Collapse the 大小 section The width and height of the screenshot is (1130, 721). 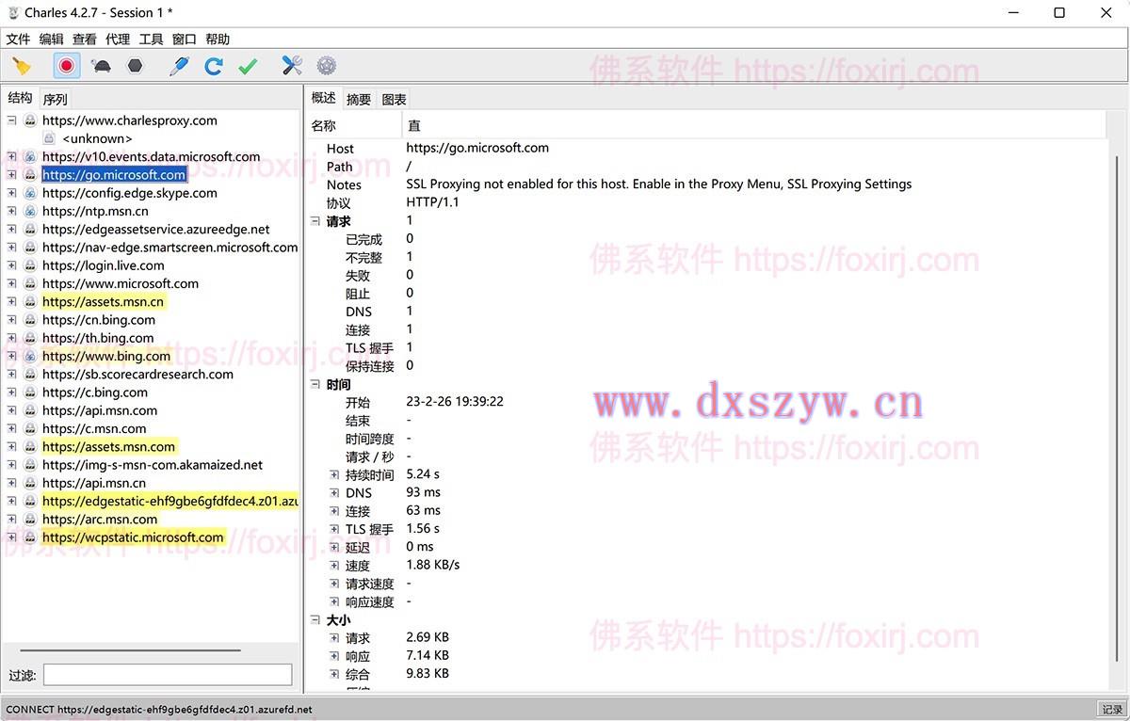[x=315, y=619]
